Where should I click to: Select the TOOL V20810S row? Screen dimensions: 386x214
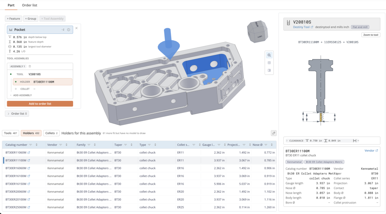pyautogui.click(x=40, y=74)
